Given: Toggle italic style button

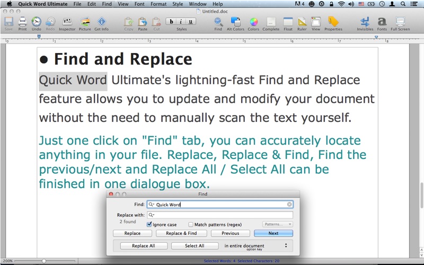Looking at the screenshot, I should 181,22.
